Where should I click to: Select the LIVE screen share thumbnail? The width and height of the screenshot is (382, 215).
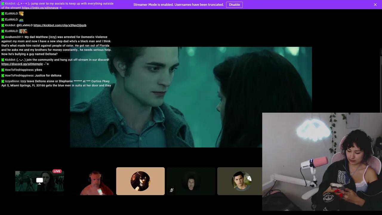[39, 181]
